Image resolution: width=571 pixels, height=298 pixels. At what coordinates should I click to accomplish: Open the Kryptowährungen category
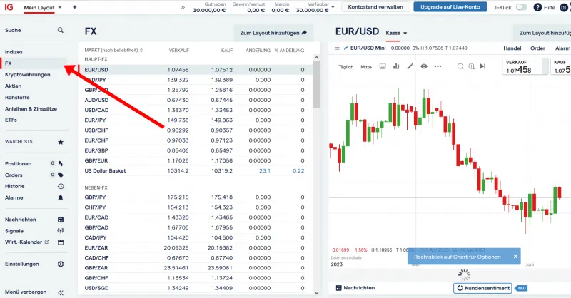[28, 75]
